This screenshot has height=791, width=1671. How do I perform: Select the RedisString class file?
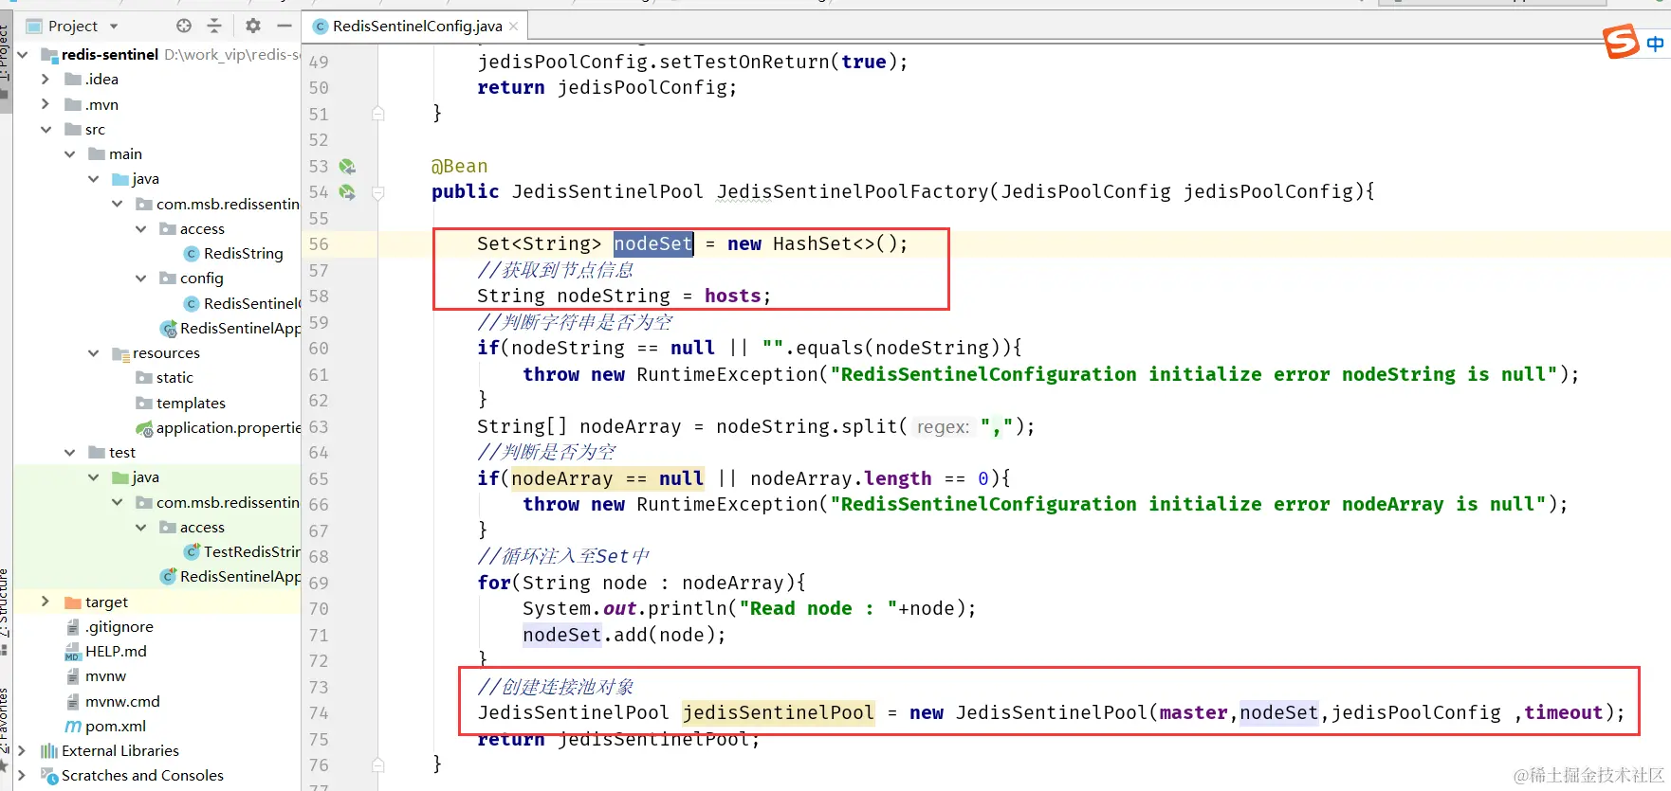[x=243, y=254]
